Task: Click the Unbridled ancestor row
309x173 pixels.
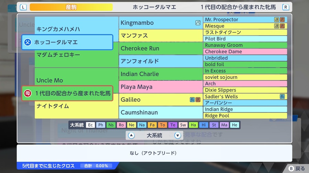Action: [245, 58]
